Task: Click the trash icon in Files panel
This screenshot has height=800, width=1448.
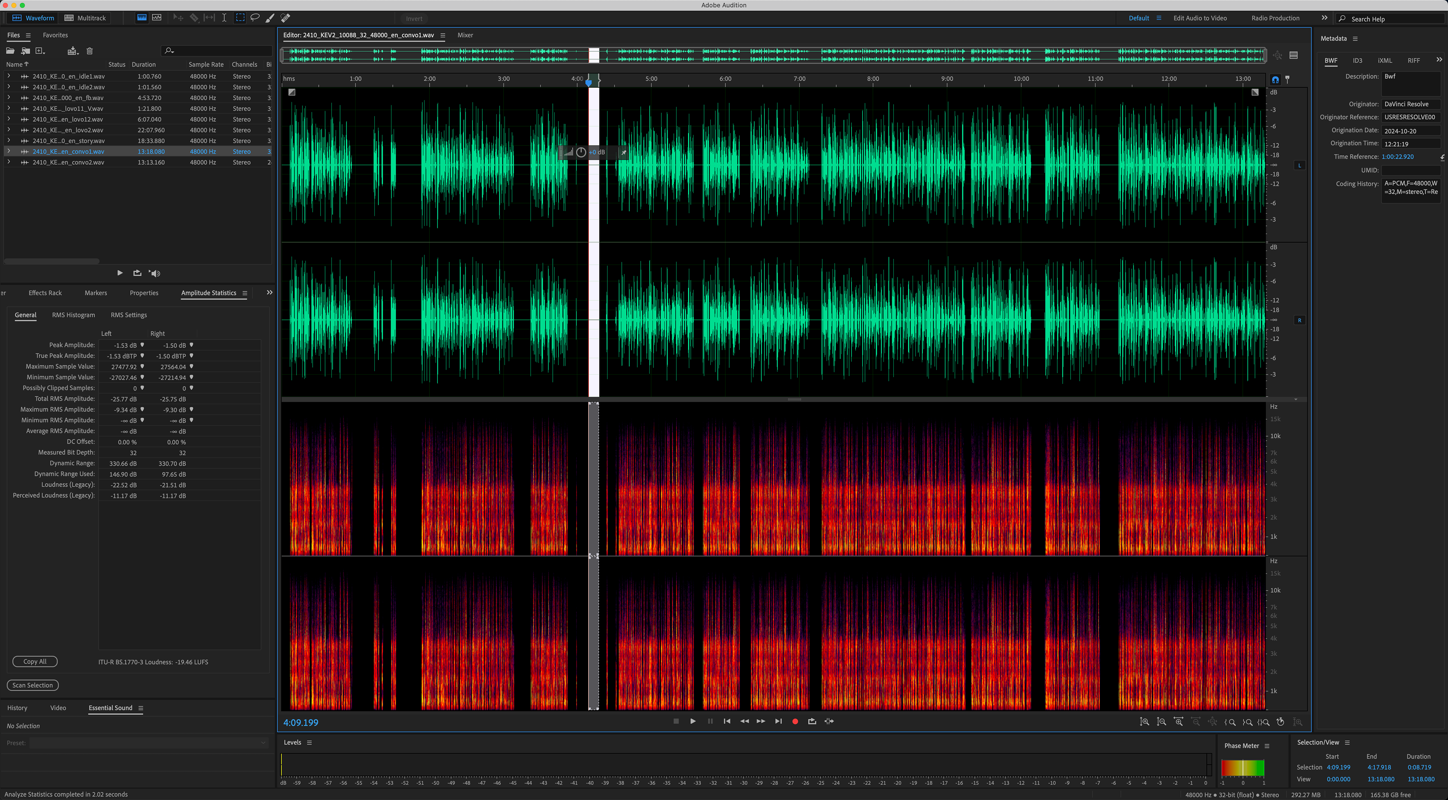Action: click(89, 51)
